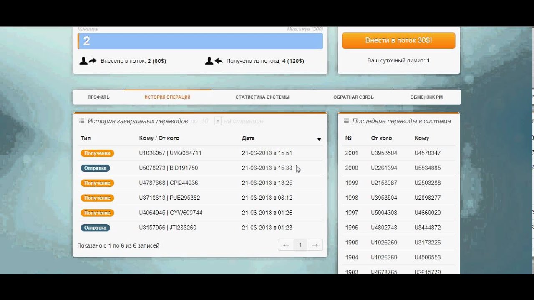The width and height of the screenshot is (534, 300).
Task: Click Получение badge for U3718613 row
Action: click(x=97, y=198)
